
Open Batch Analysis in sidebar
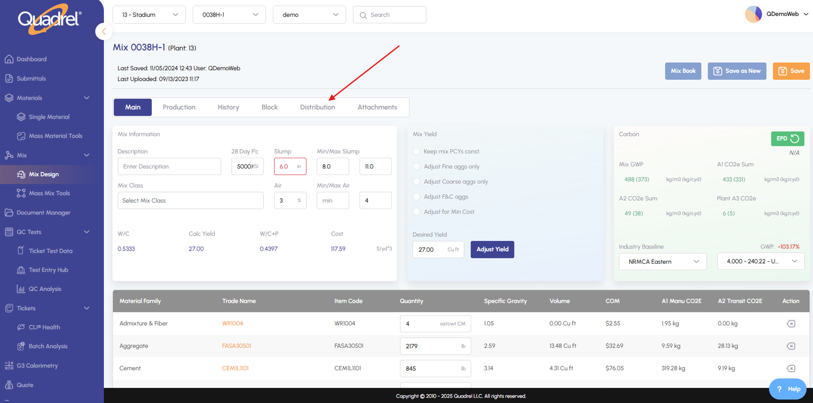pos(48,346)
